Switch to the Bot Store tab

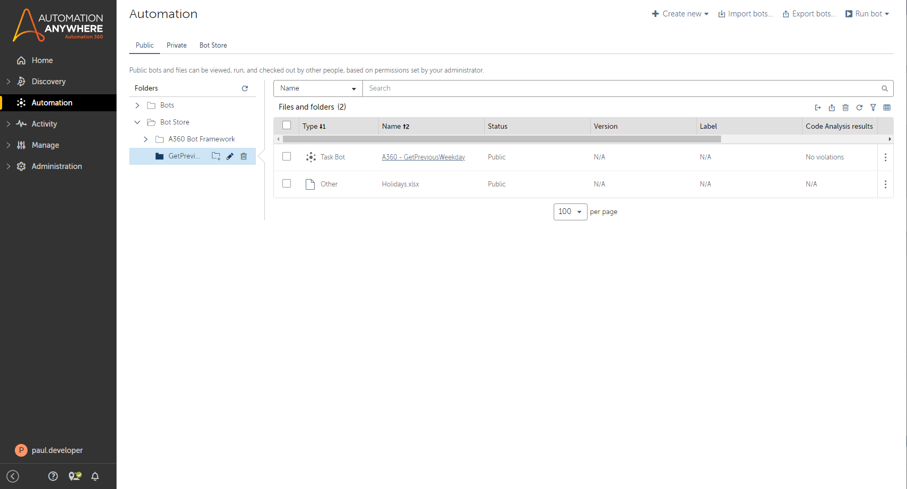coord(213,46)
